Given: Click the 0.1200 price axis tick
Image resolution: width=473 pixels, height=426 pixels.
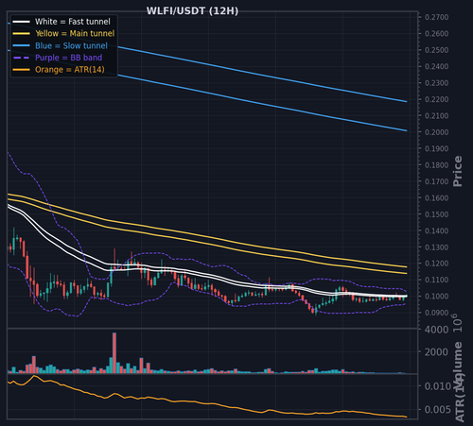Looking at the screenshot, I should pos(437,264).
